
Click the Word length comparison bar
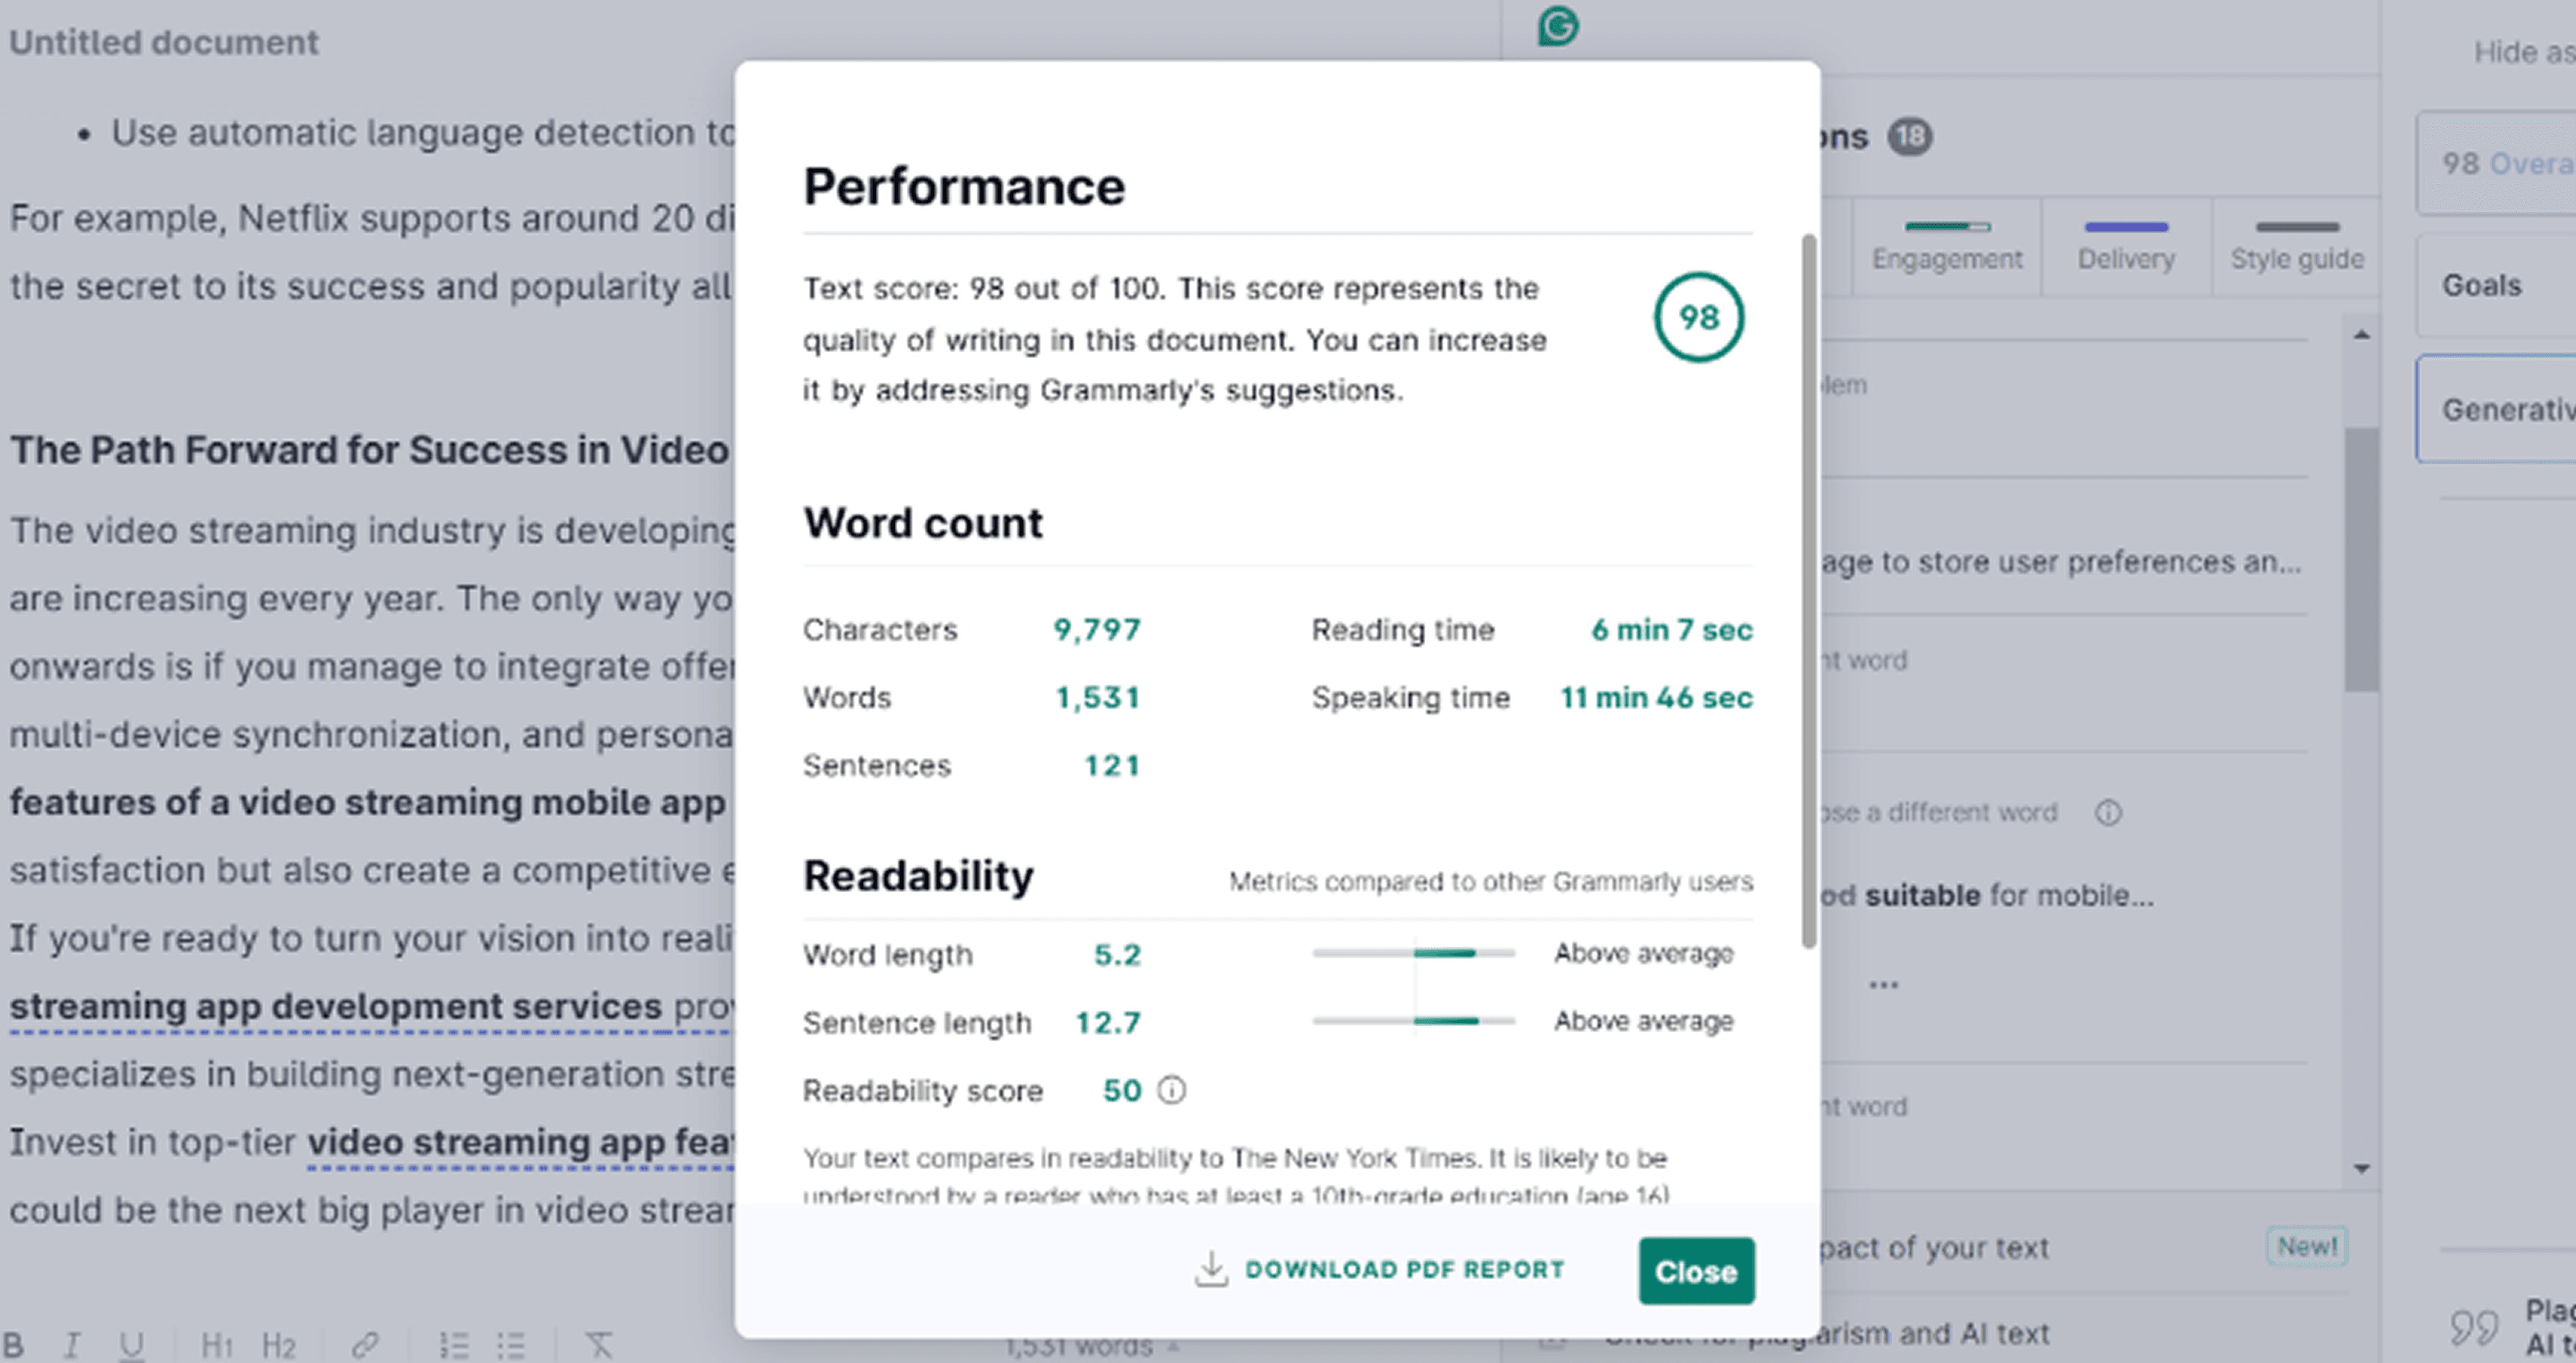pyautogui.click(x=1413, y=953)
